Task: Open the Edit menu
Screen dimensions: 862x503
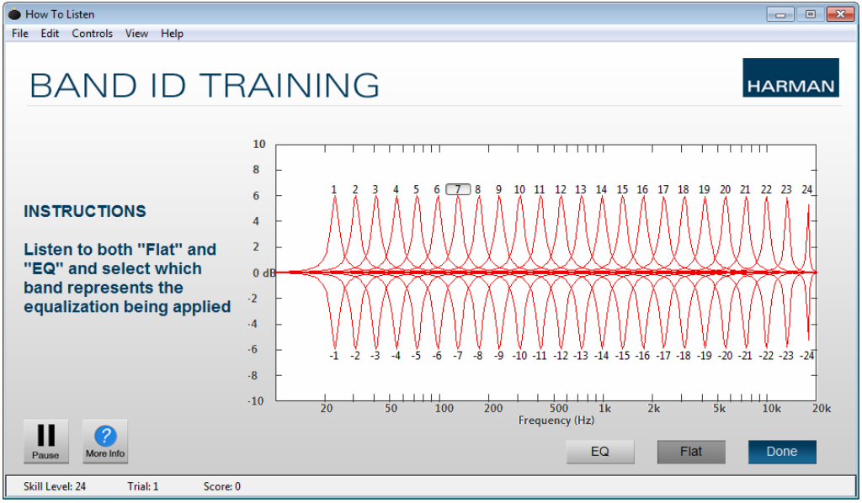Action: [50, 34]
